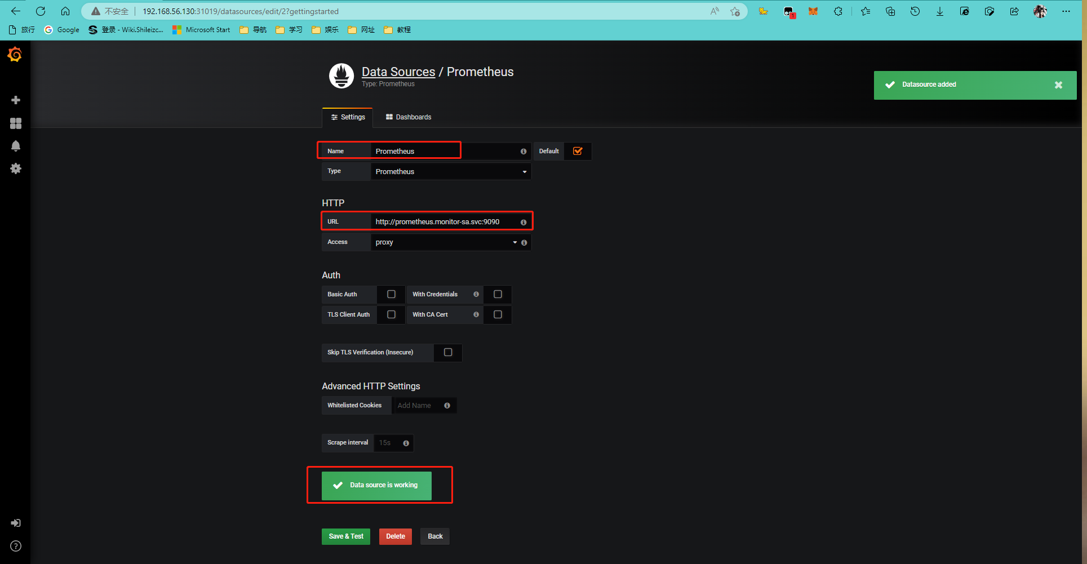Click the Scrape interval info icon
Screen dimensions: 1087x564
406,443
